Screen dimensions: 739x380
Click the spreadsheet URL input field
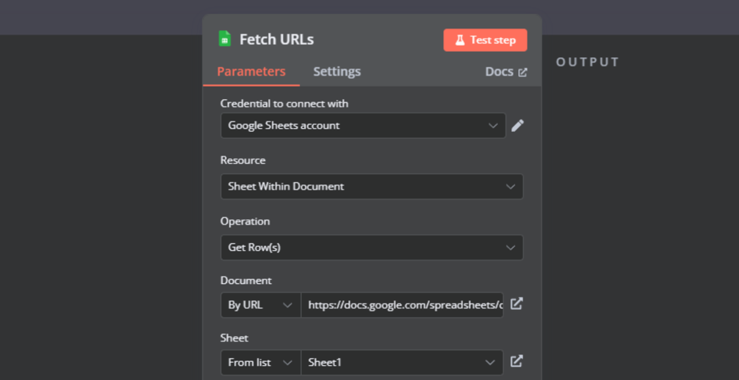pyautogui.click(x=400, y=305)
